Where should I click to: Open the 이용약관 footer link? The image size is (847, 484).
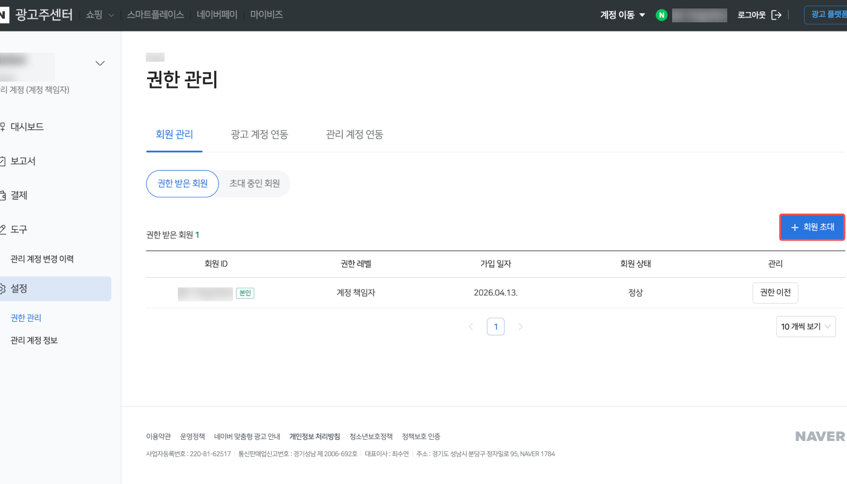(x=159, y=436)
